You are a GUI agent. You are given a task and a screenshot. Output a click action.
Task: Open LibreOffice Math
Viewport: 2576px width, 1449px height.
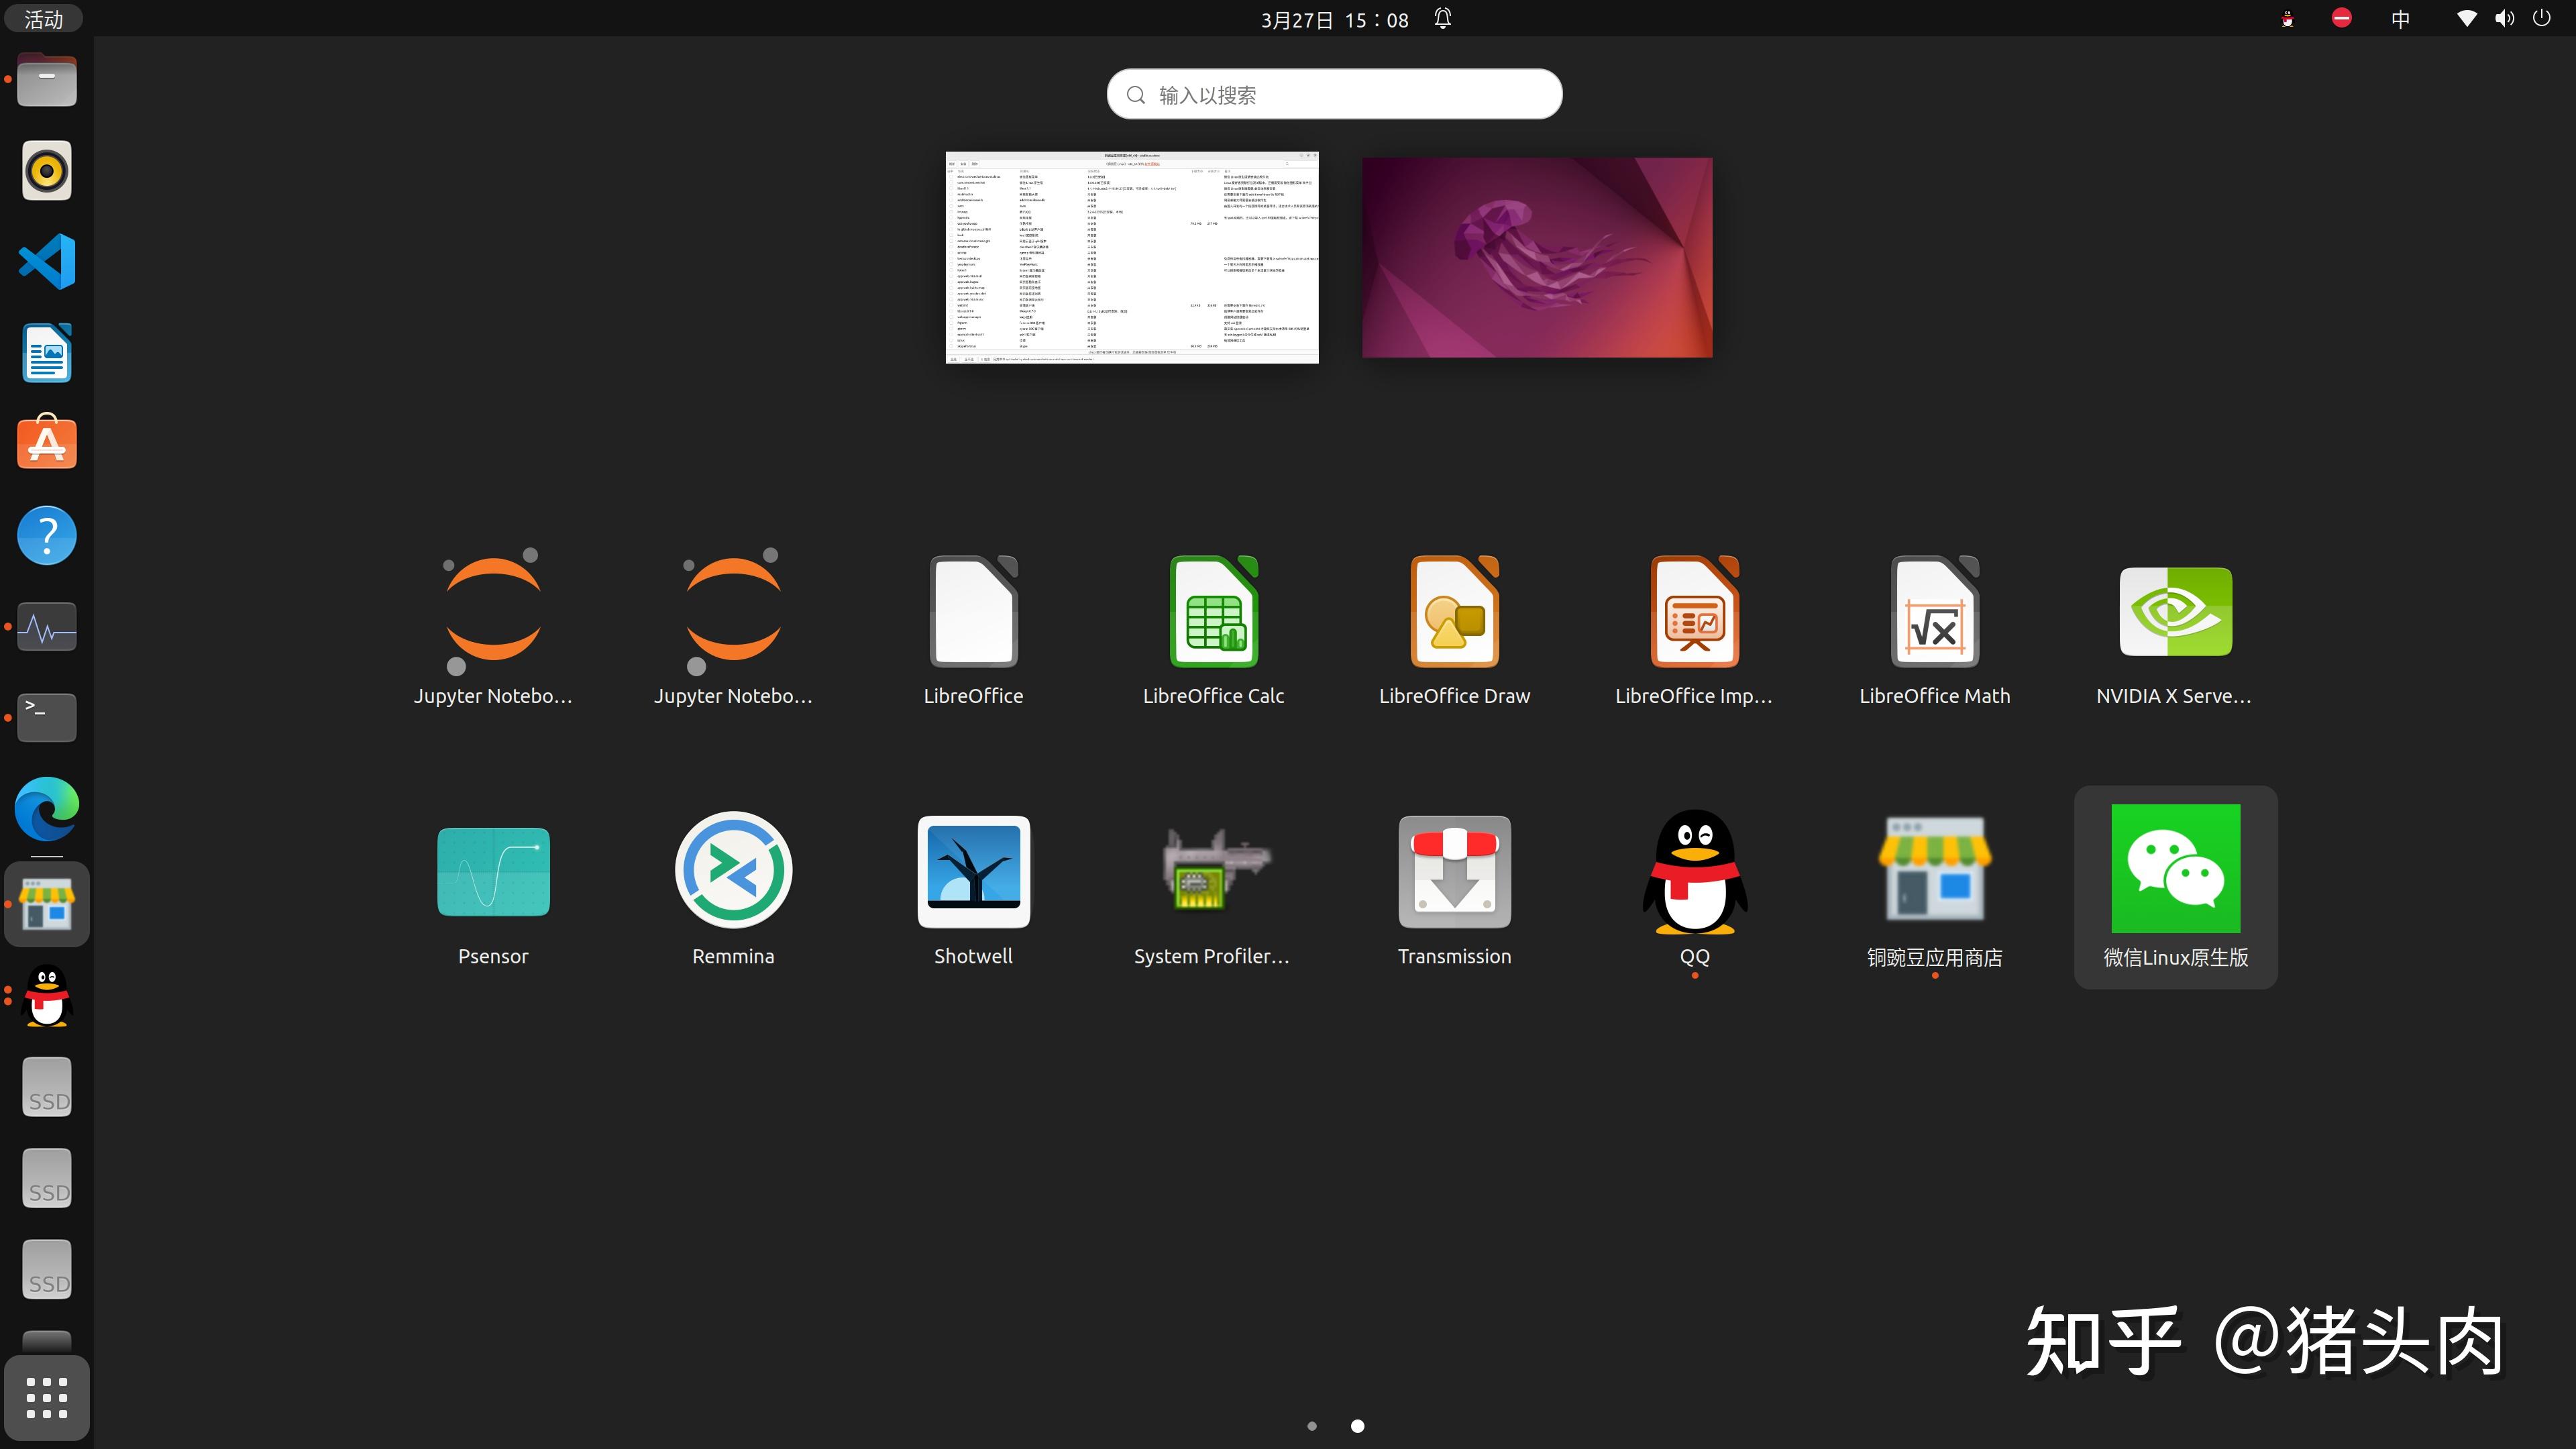[1934, 612]
